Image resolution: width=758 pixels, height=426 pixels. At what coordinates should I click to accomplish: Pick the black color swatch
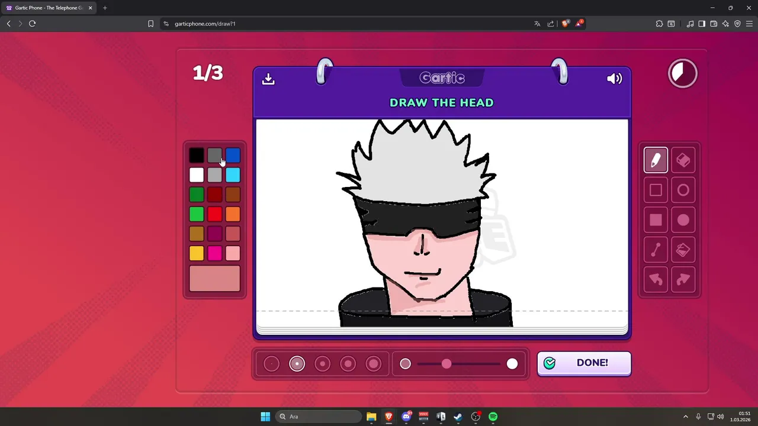(x=197, y=156)
